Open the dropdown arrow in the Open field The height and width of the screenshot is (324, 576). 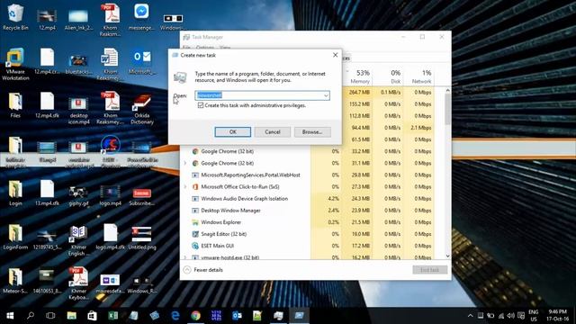[326, 95]
